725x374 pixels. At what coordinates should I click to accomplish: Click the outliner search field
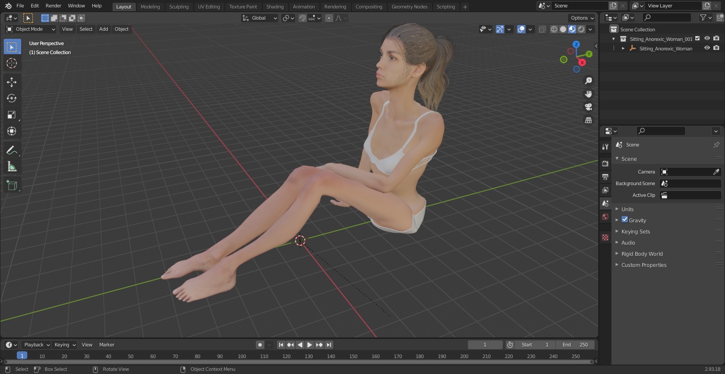pos(667,18)
